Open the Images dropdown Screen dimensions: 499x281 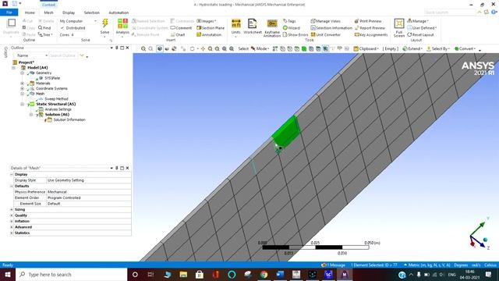click(206, 21)
